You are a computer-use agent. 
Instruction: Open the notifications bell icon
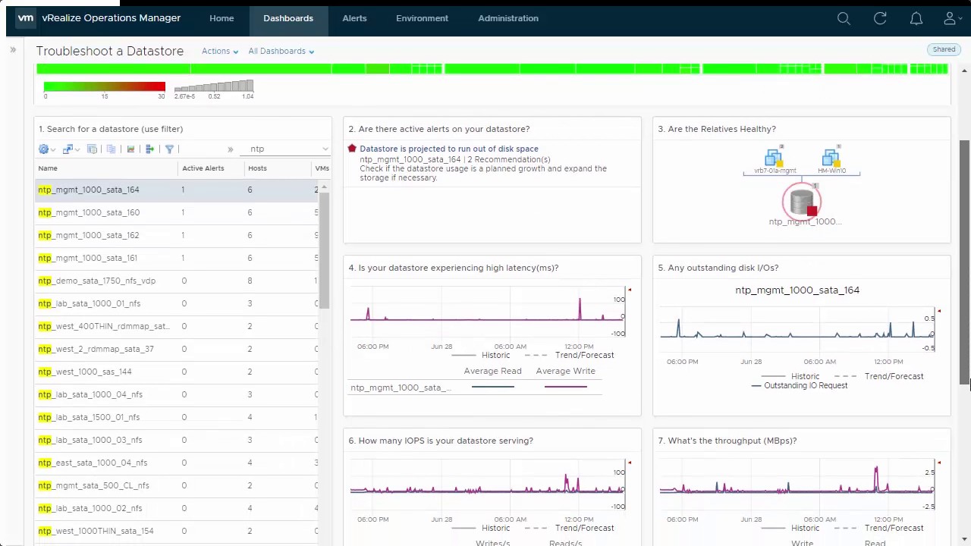click(x=916, y=18)
